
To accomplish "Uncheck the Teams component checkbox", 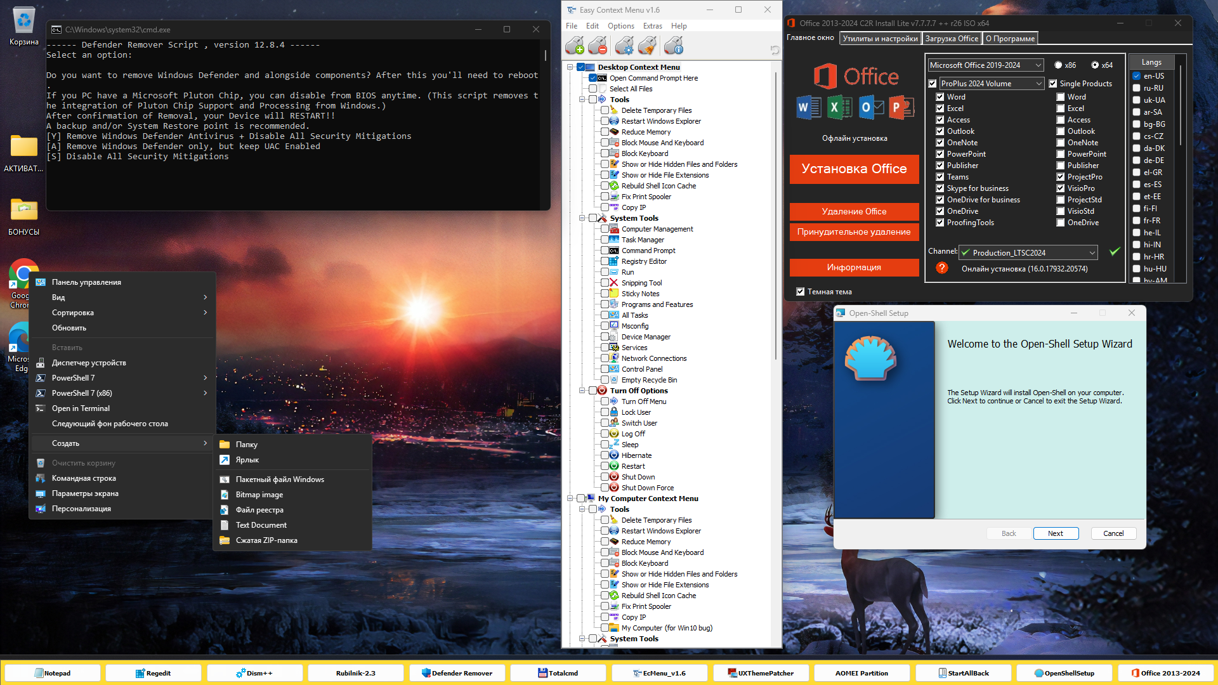I will (940, 177).
